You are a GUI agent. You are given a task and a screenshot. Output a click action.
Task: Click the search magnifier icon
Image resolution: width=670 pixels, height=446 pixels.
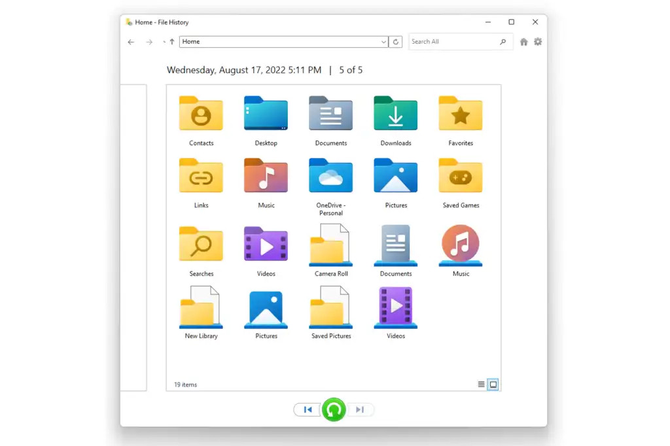[x=502, y=41]
